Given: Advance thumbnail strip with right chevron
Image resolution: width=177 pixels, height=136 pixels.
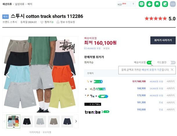Looking at the screenshot, I should coord(76,121).
